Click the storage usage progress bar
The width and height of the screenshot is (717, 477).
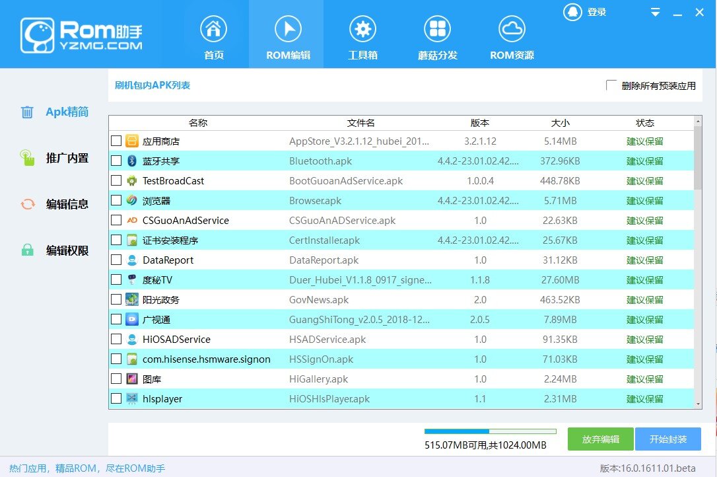point(490,431)
